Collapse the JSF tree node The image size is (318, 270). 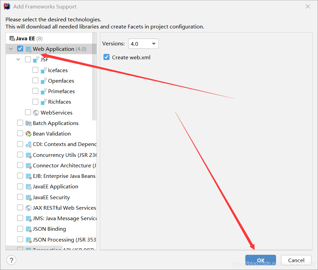pyautogui.click(x=18, y=59)
